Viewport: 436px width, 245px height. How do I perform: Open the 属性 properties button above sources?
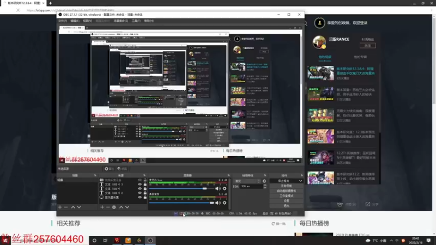pyautogui.click(x=109, y=169)
